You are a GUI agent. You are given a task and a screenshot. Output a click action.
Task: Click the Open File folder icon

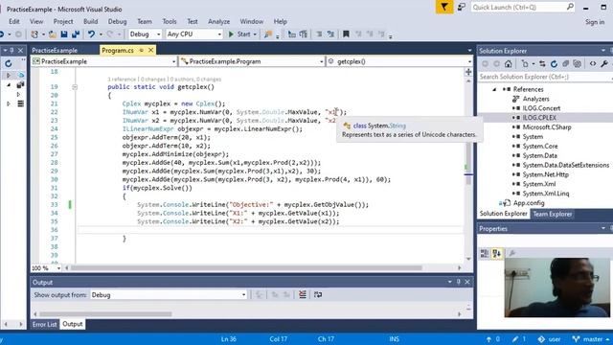pos(53,34)
